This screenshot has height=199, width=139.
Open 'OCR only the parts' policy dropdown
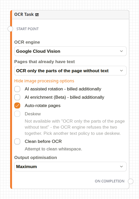pyautogui.click(x=70, y=71)
